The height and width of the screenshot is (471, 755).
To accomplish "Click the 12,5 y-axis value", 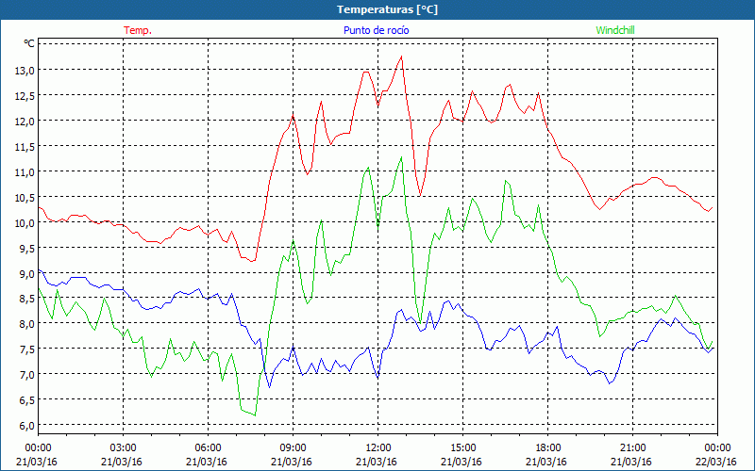I will 25,96.
